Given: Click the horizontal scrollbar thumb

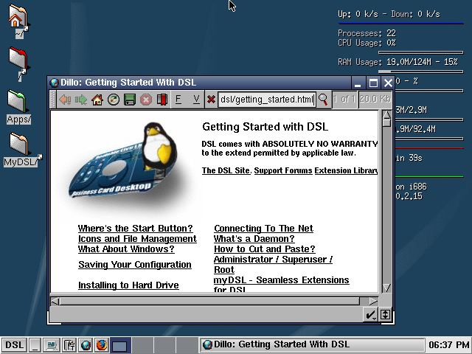Looking at the screenshot, I should 209,302.
